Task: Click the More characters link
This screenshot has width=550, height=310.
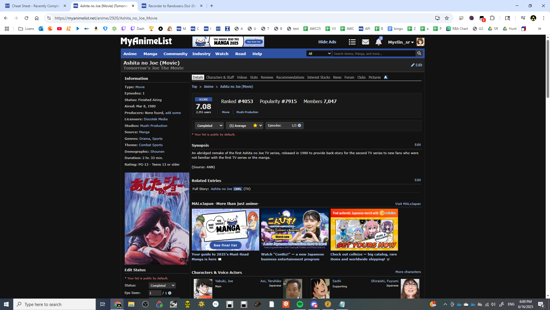Action: (408, 272)
